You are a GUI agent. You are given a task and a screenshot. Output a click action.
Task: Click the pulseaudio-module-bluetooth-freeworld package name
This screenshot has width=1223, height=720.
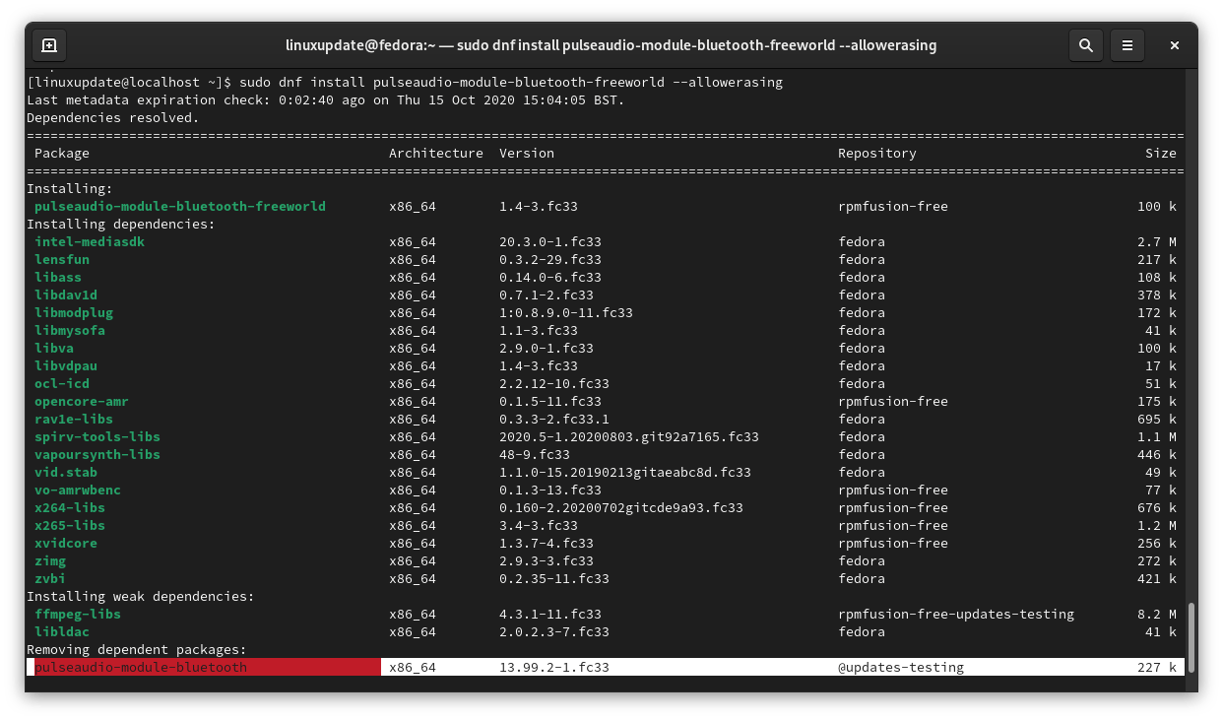click(x=180, y=207)
